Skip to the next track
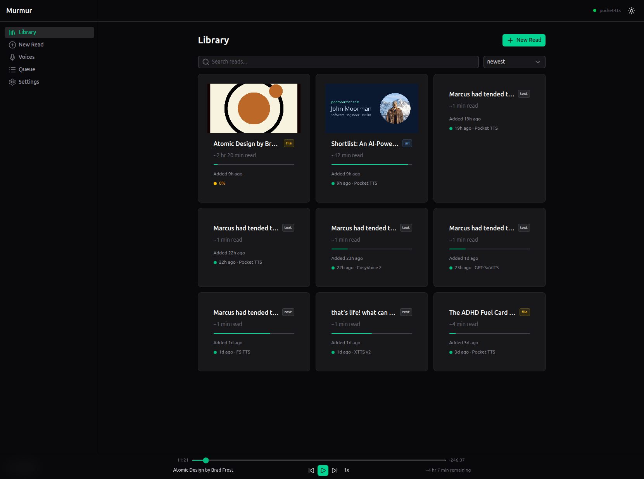 click(x=335, y=470)
